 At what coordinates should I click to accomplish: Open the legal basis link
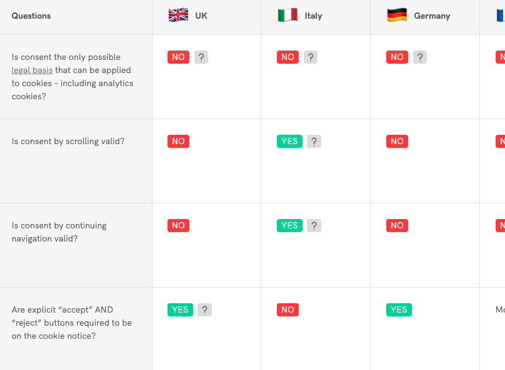32,70
